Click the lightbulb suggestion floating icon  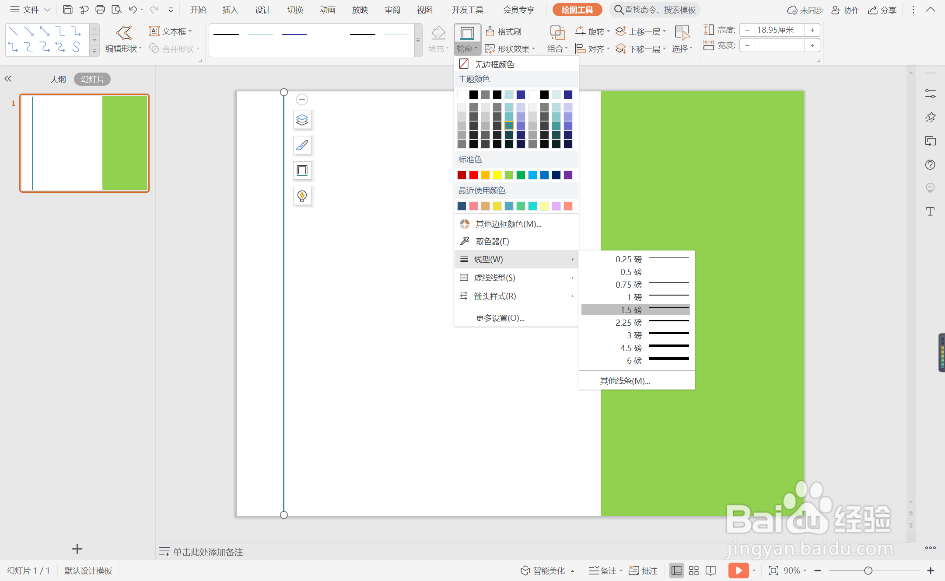(302, 196)
